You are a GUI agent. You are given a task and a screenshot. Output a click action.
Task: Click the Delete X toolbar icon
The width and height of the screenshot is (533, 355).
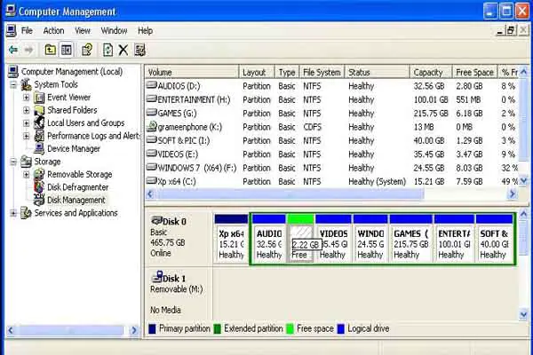click(x=123, y=50)
